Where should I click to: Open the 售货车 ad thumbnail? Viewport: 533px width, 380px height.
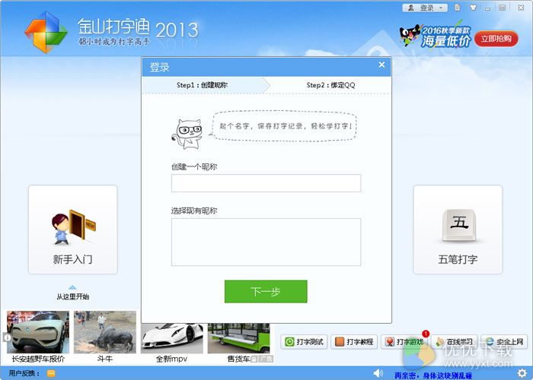point(238,338)
